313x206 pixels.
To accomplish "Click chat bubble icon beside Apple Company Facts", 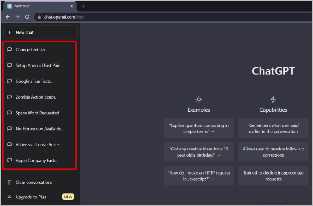I will point(9,160).
